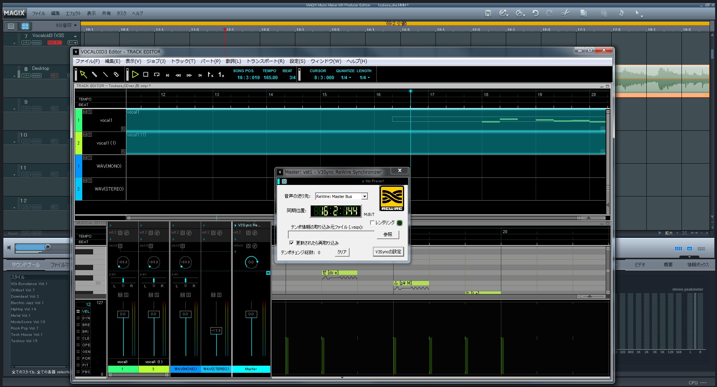
Task: Mute the vocal1 track in track editor
Action: (85, 112)
